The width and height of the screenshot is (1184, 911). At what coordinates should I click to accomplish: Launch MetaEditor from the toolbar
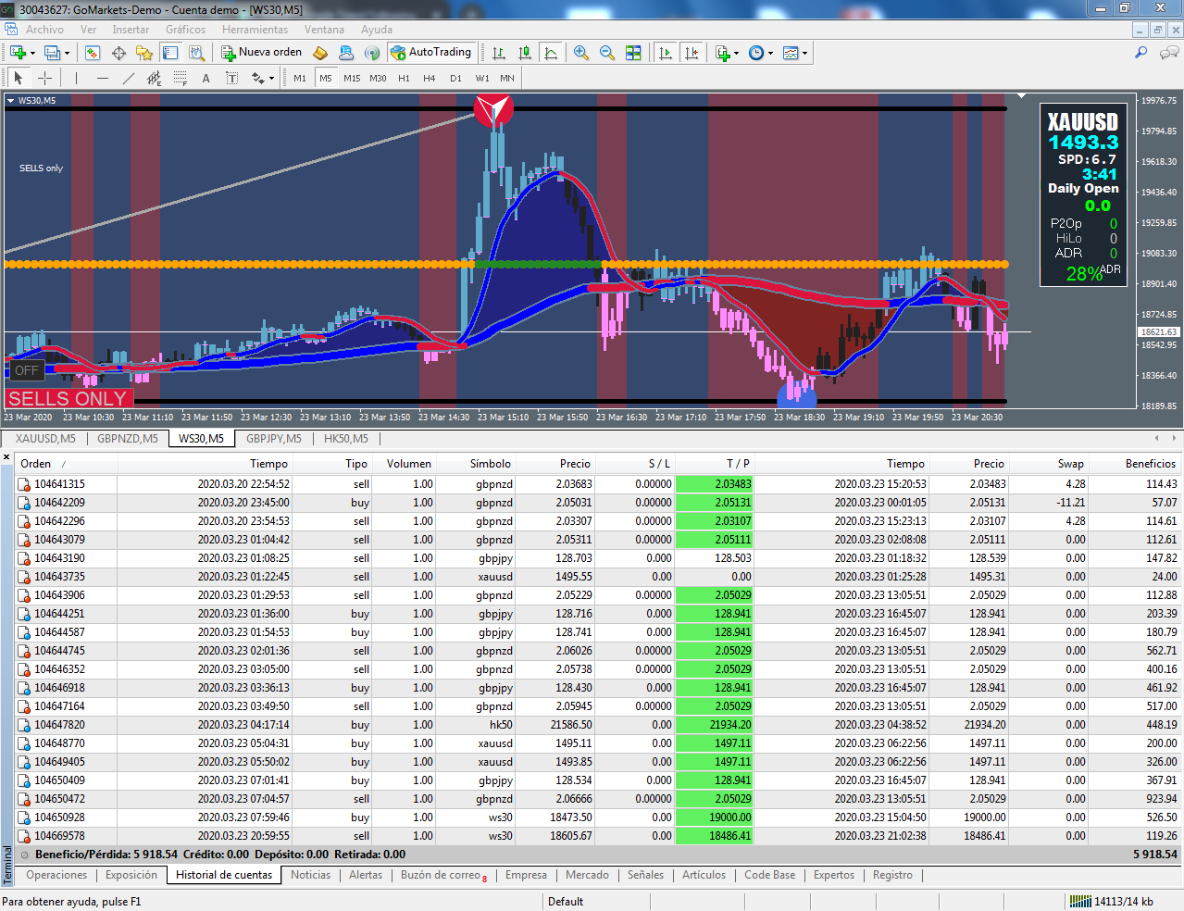(320, 53)
